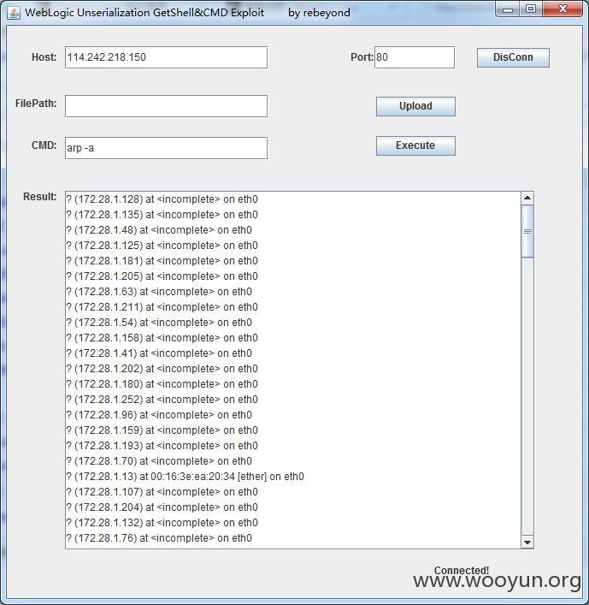Click the FilePath: label
This screenshot has height=605, width=589.
tap(36, 104)
